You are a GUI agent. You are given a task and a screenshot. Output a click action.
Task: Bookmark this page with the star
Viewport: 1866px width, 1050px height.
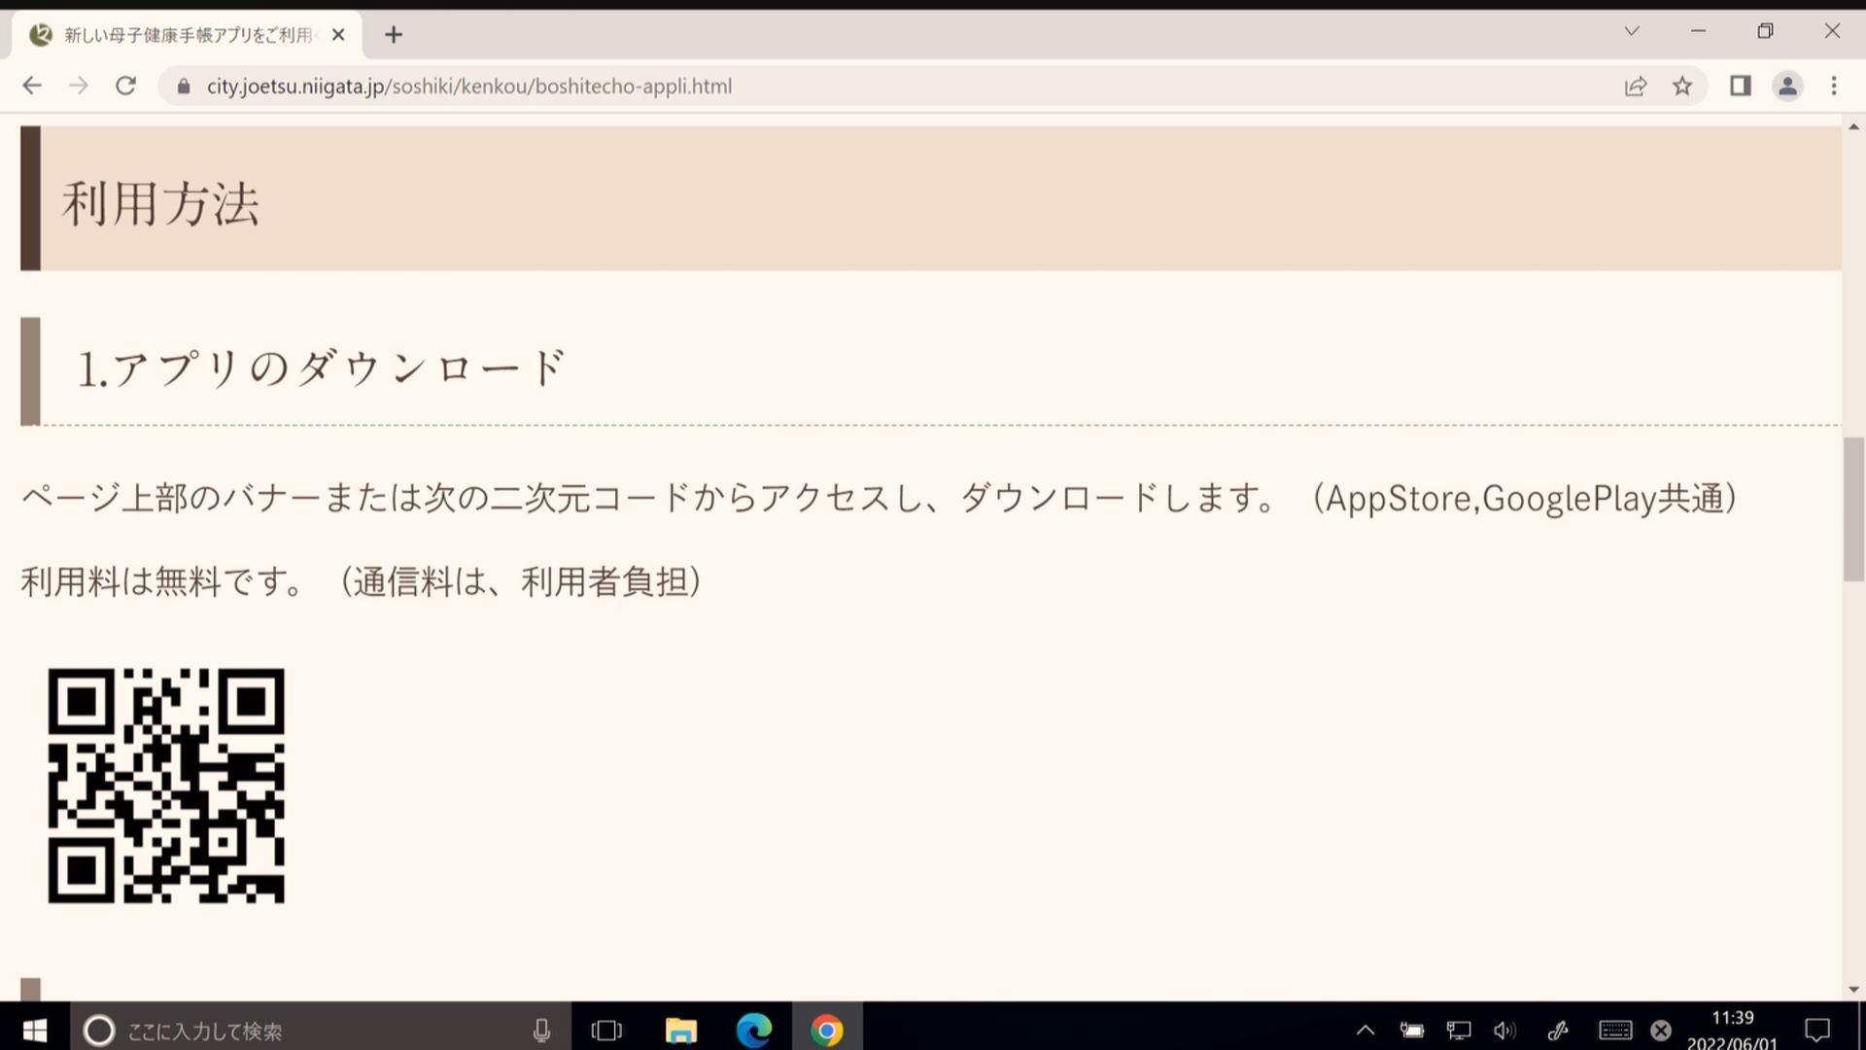1682,86
